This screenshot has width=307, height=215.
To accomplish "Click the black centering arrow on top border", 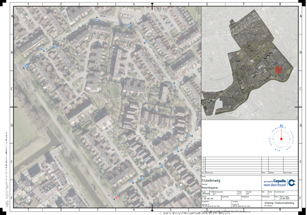I will pos(153,5).
